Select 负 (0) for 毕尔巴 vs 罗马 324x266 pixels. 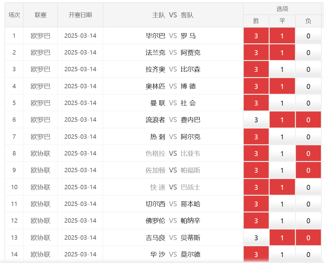(308, 36)
